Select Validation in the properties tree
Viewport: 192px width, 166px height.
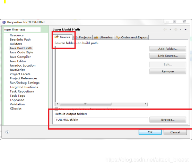[17, 104]
